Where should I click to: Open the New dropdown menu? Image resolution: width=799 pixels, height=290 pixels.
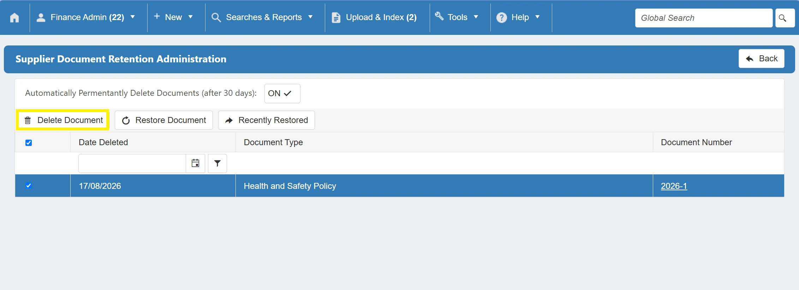coord(173,17)
